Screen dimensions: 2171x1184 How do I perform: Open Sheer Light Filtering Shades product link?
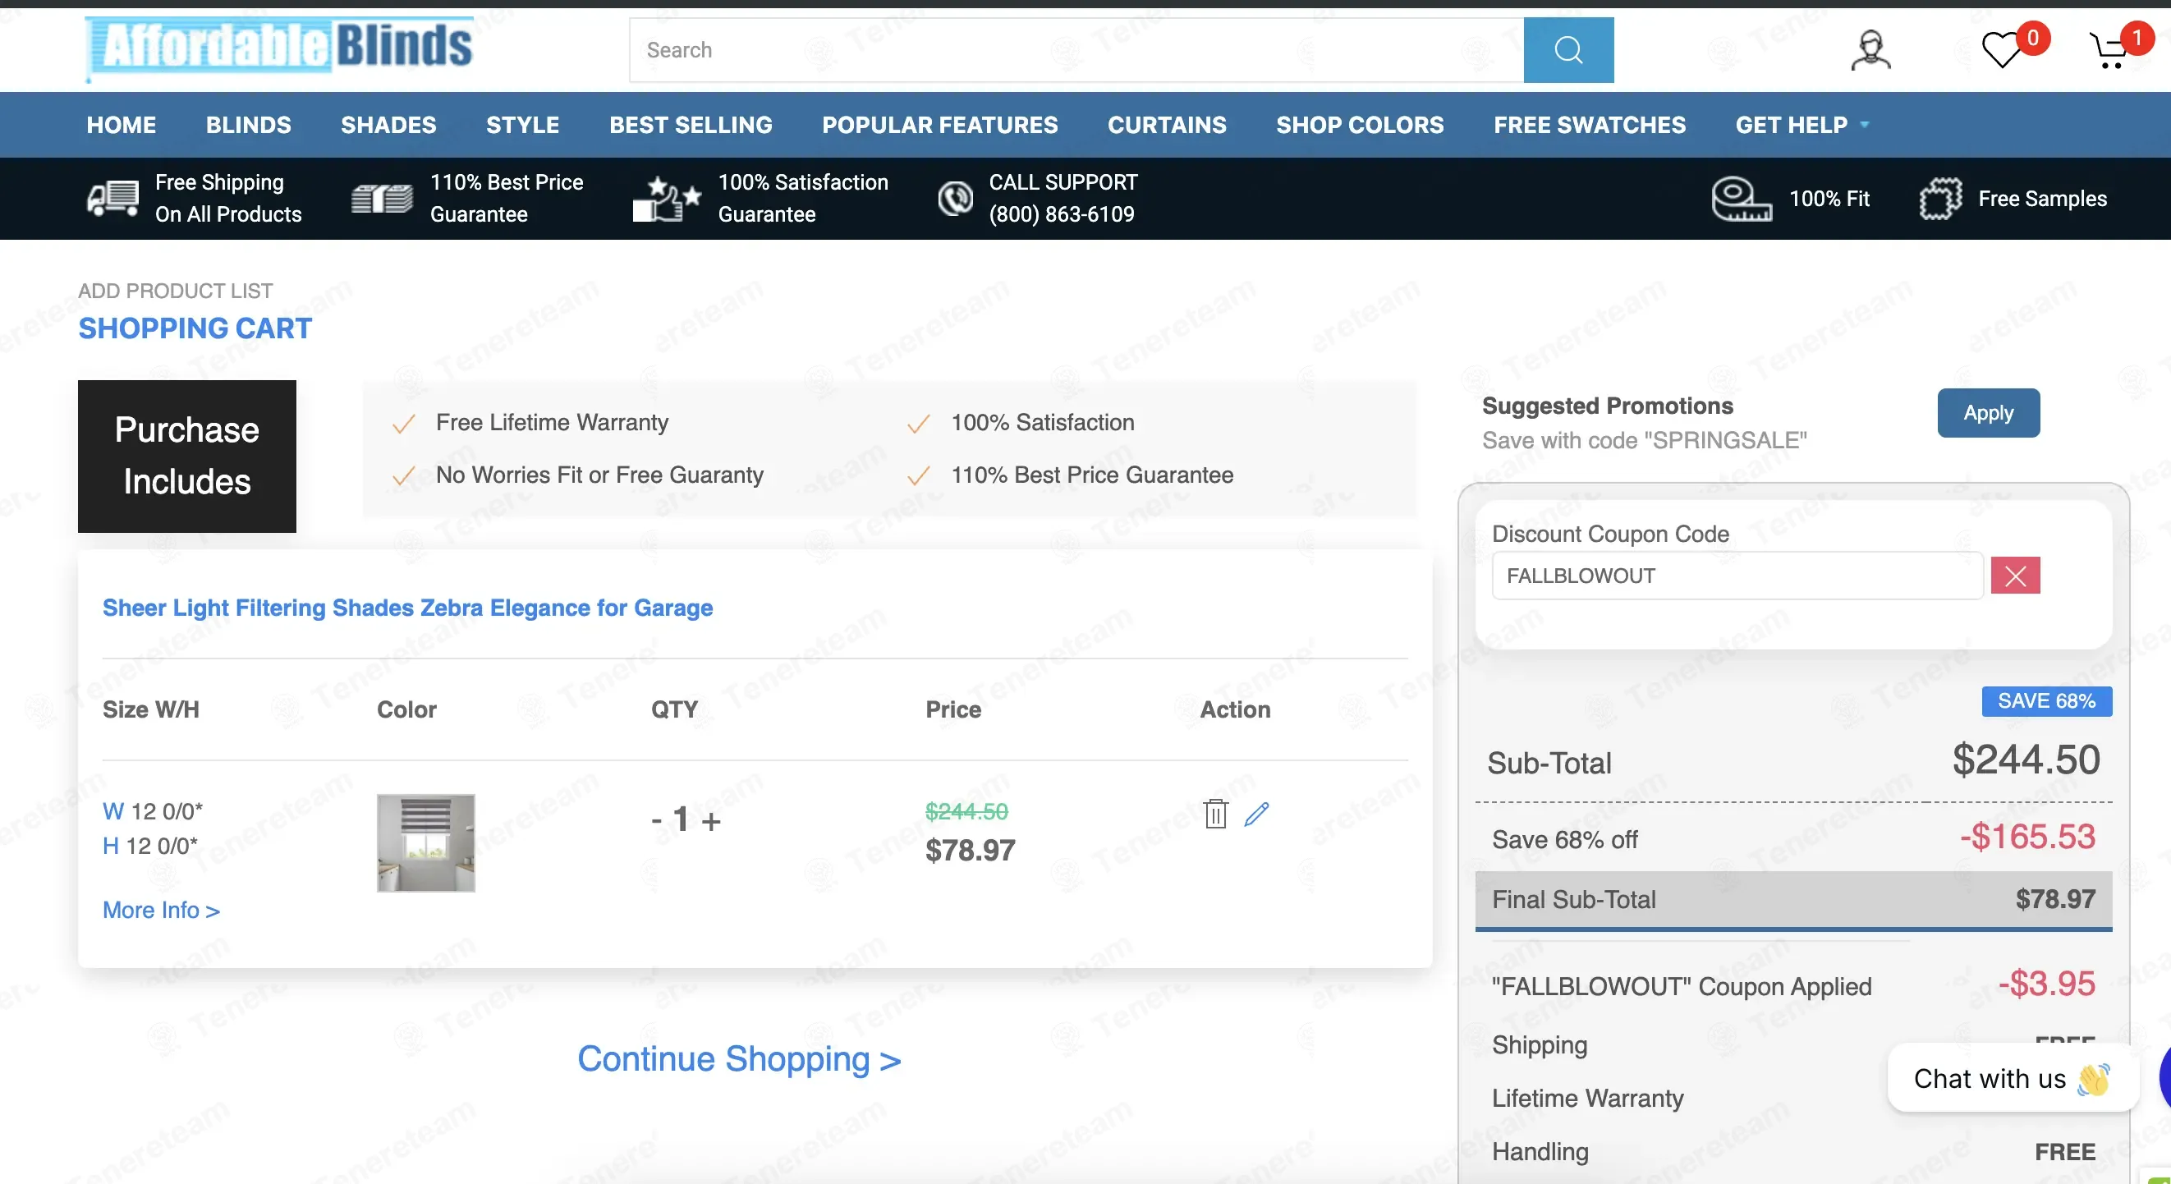pyautogui.click(x=408, y=608)
